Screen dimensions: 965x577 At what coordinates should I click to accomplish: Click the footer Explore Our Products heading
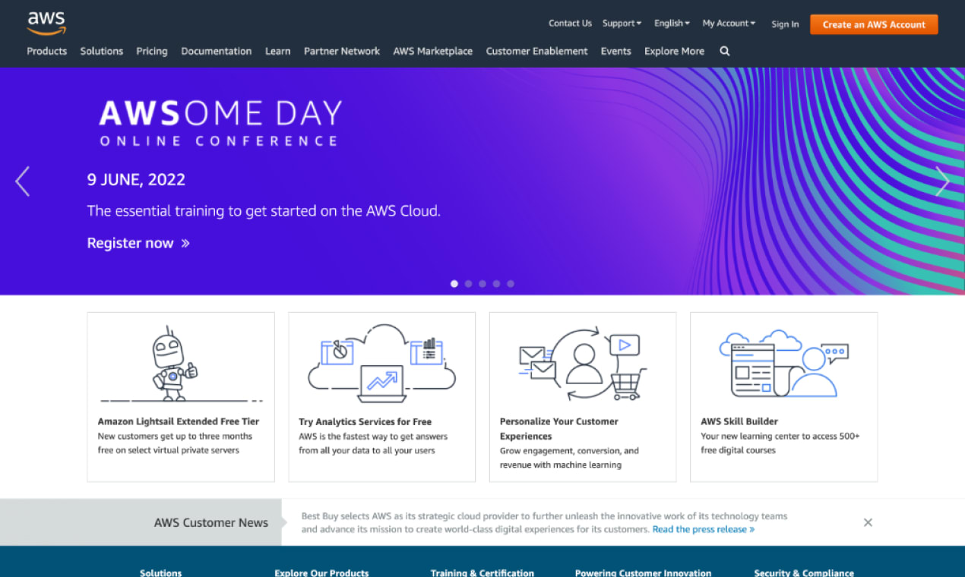[x=321, y=572]
